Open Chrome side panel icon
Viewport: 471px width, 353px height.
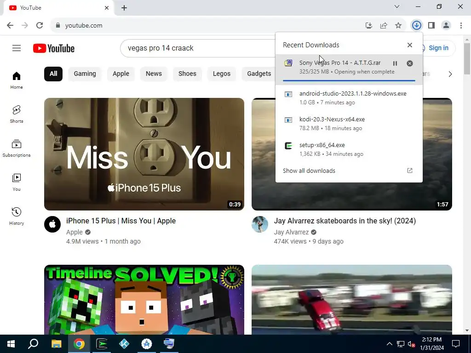(x=431, y=26)
